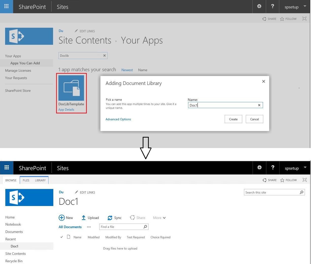Click the Cancel button

254,119
